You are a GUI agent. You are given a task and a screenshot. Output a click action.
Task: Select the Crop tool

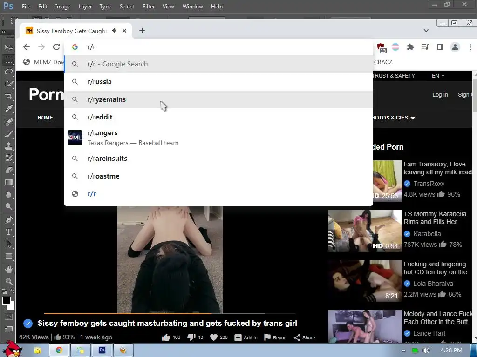[8, 96]
